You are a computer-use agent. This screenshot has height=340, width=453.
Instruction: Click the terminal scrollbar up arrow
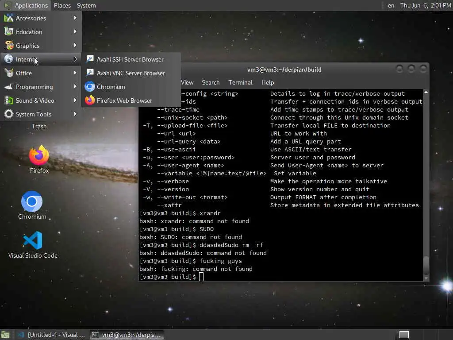(x=426, y=92)
